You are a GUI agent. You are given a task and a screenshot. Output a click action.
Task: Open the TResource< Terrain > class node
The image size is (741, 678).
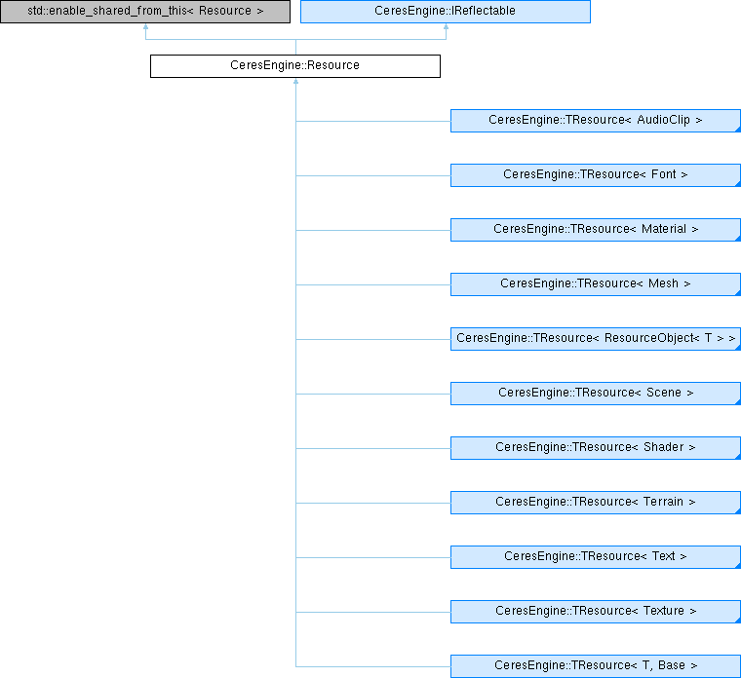click(595, 503)
